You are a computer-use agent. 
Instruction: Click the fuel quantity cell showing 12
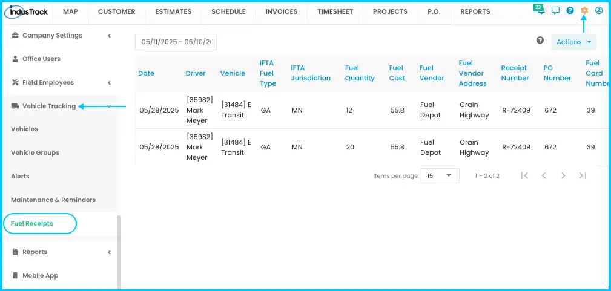pyautogui.click(x=349, y=110)
